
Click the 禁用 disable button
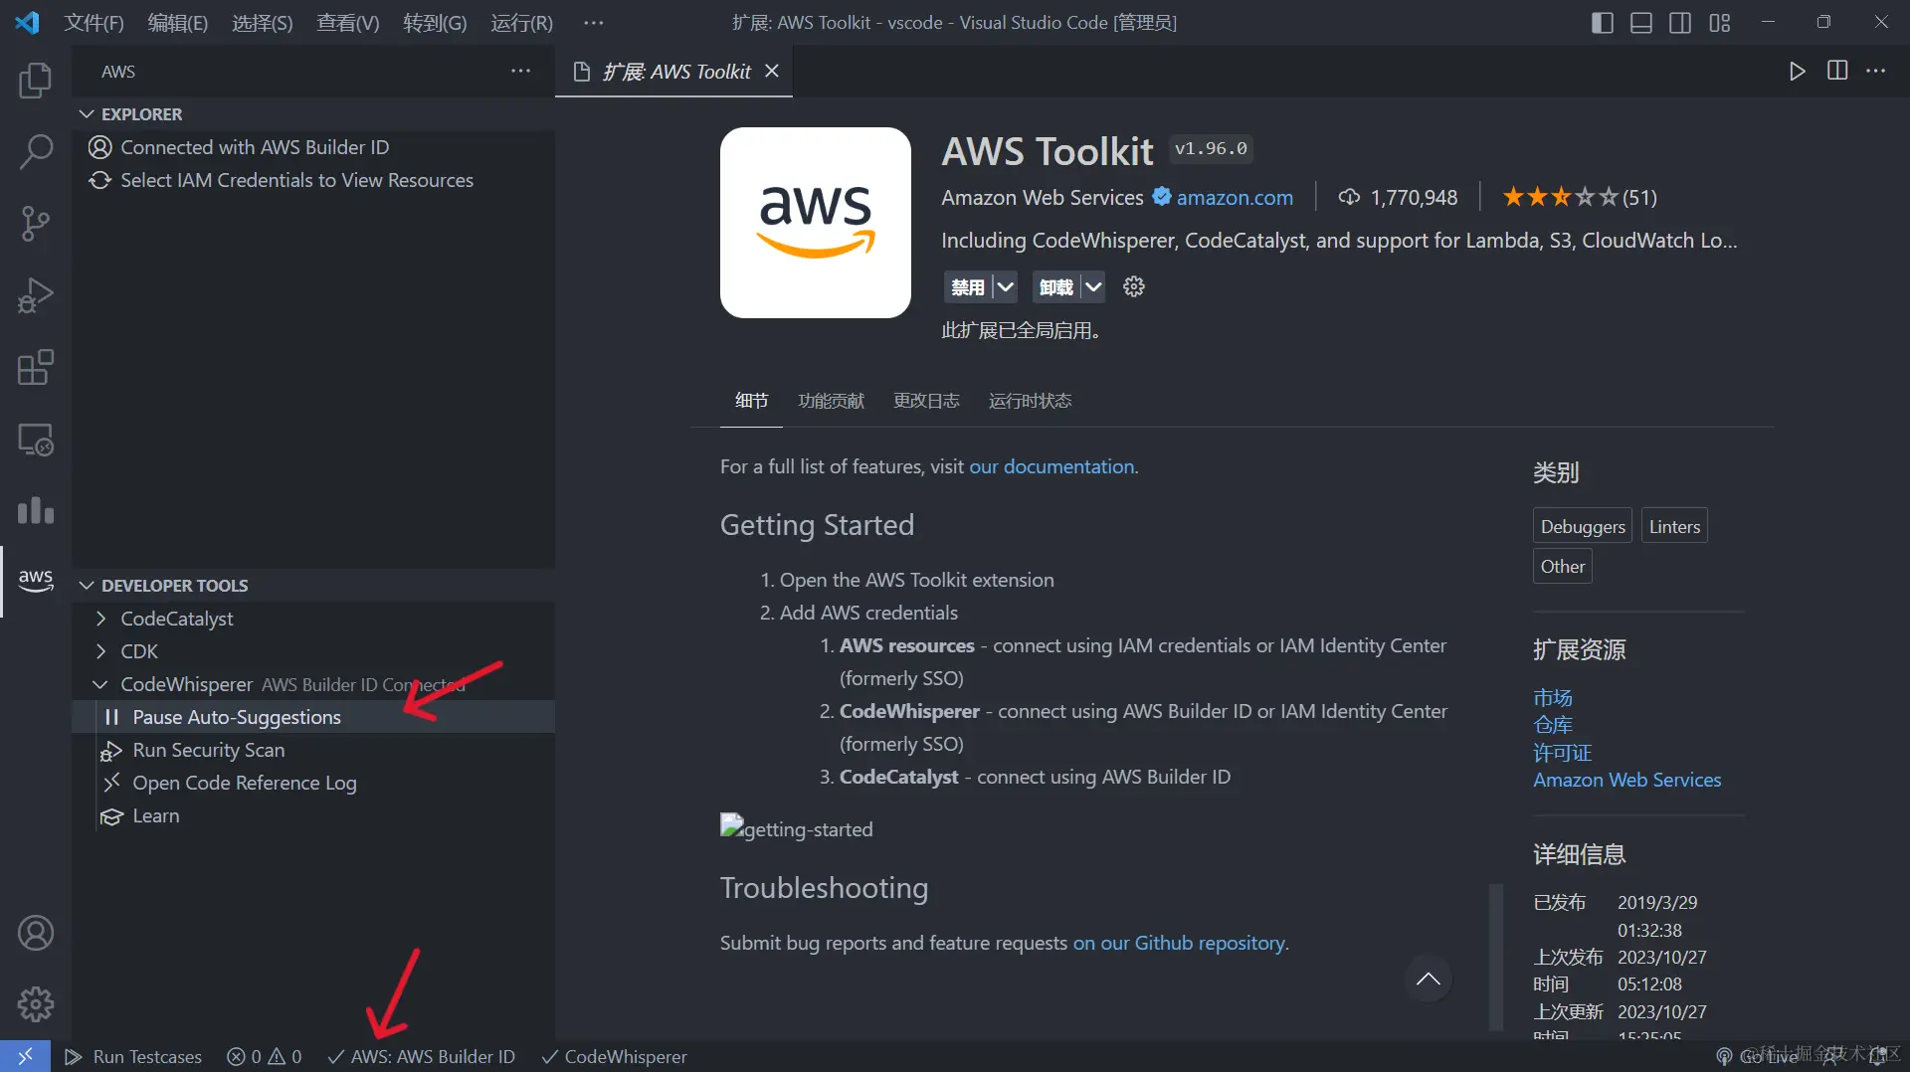tap(968, 287)
